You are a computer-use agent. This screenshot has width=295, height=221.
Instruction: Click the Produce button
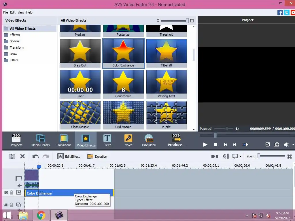(177, 140)
